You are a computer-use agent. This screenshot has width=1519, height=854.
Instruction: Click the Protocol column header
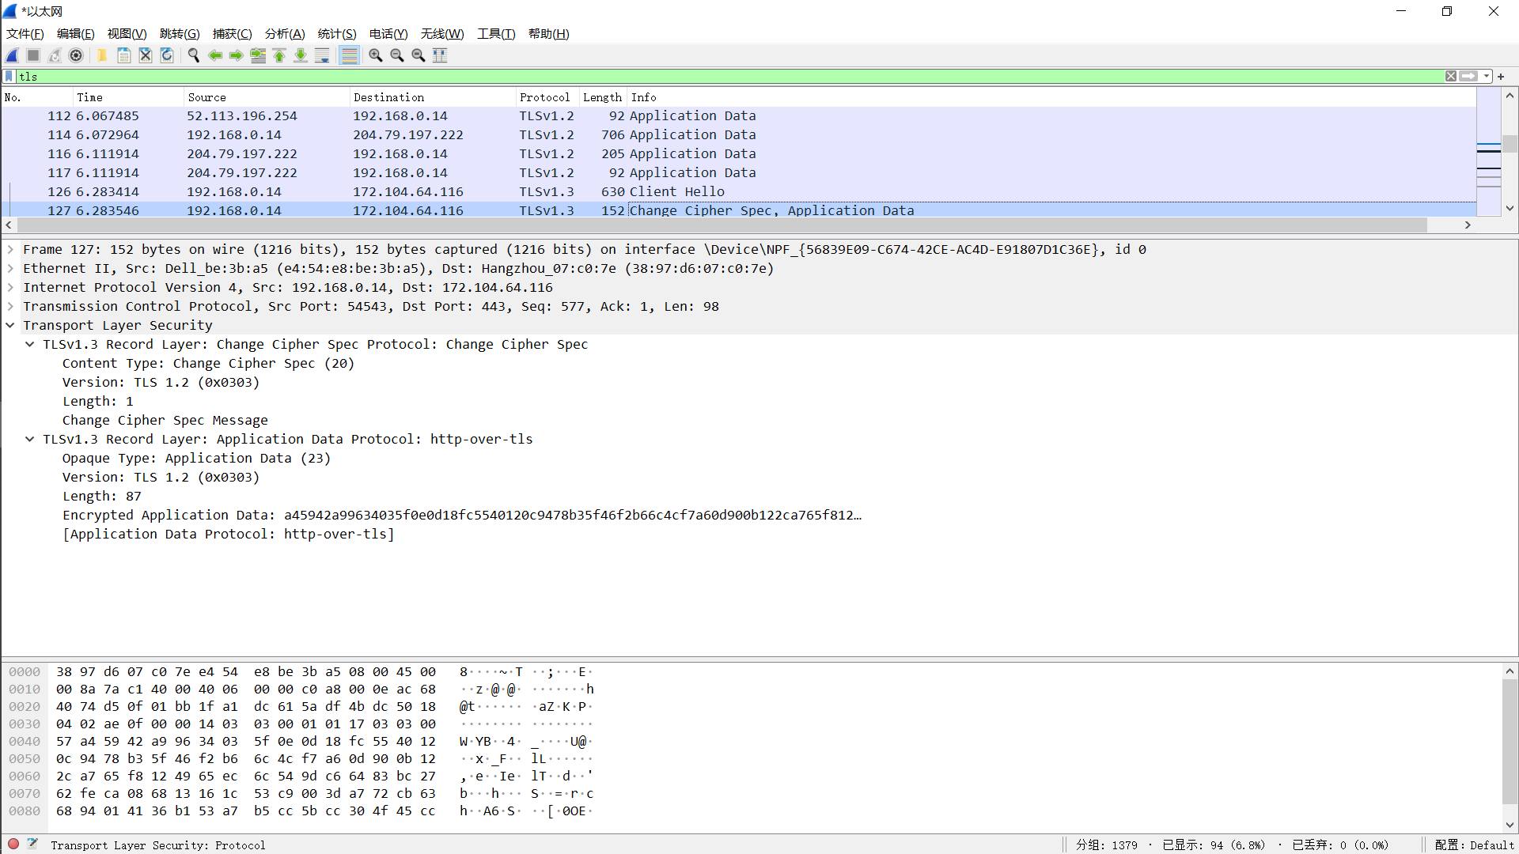click(544, 97)
